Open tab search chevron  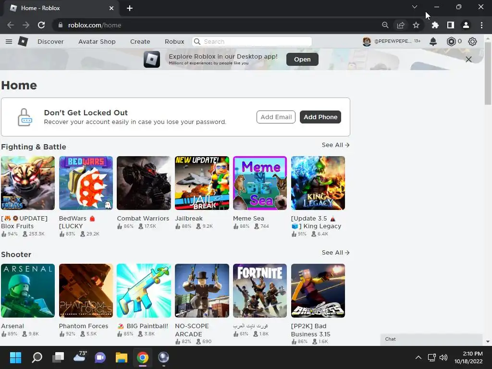(x=415, y=7)
